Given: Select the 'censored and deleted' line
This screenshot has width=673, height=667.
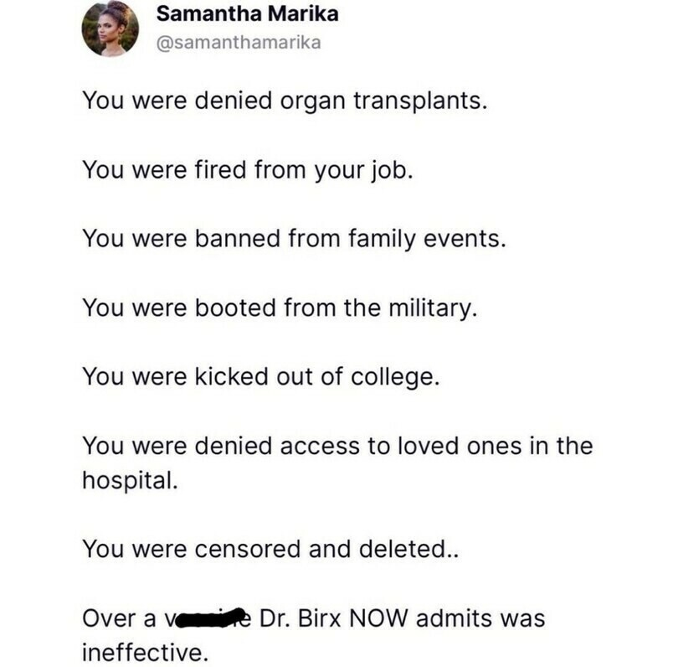Looking at the screenshot, I should (275, 550).
